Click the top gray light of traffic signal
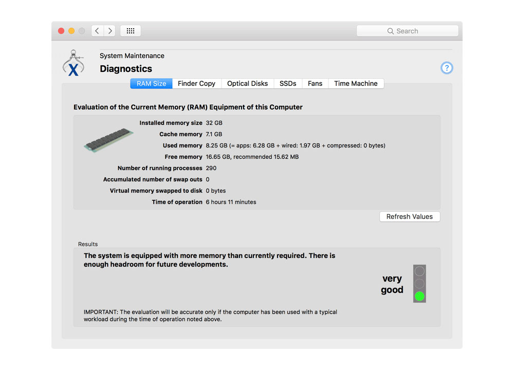Screen dimensions: 514x370 420,271
